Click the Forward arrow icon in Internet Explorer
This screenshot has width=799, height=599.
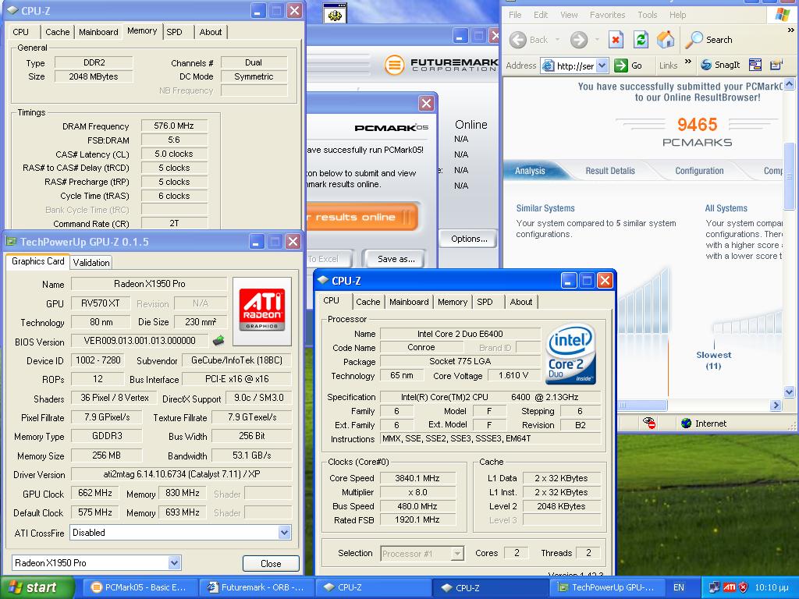tap(579, 40)
